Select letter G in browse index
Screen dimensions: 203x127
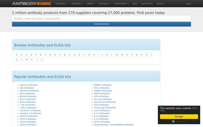point(89,55)
